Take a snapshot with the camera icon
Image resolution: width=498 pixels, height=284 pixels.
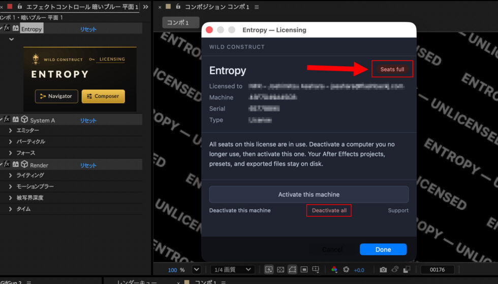pos(383,270)
